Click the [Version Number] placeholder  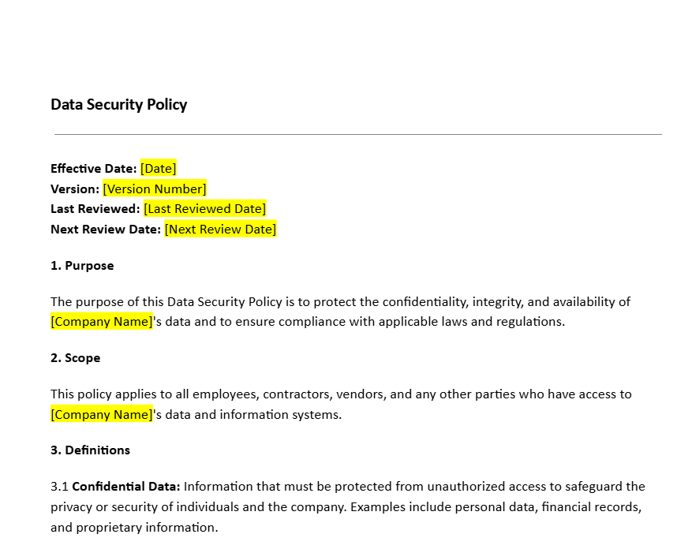(x=155, y=189)
